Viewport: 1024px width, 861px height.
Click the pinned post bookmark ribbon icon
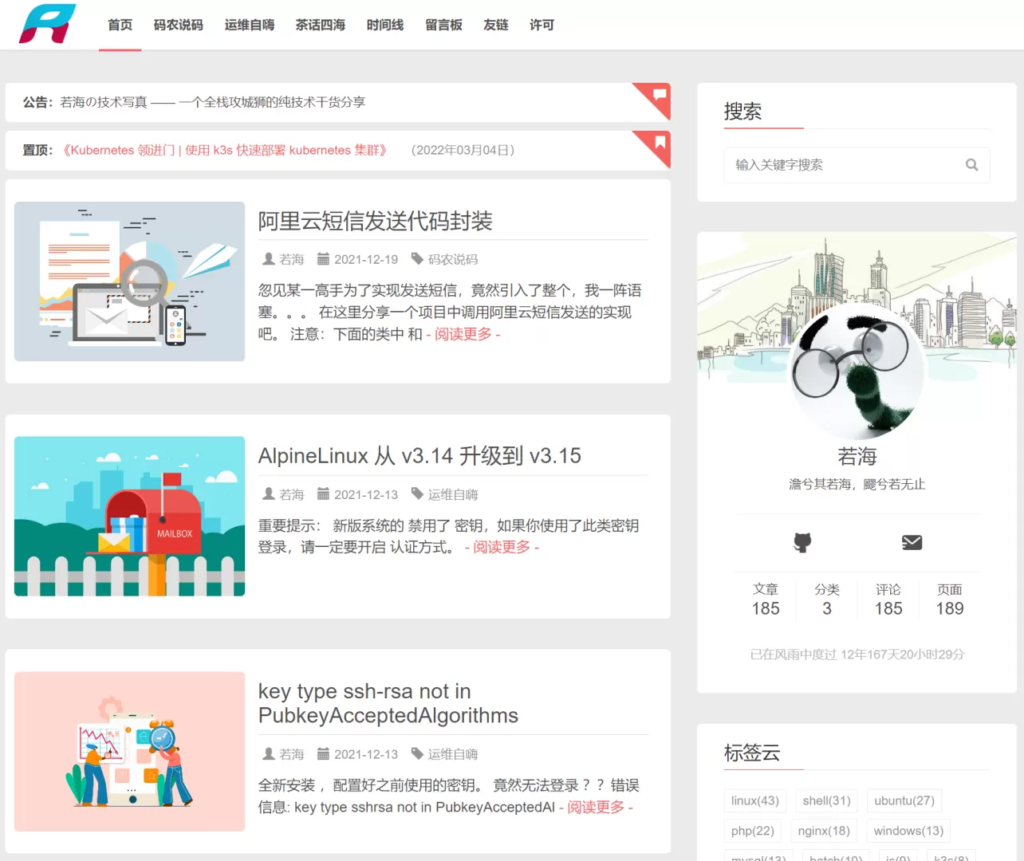coord(660,143)
